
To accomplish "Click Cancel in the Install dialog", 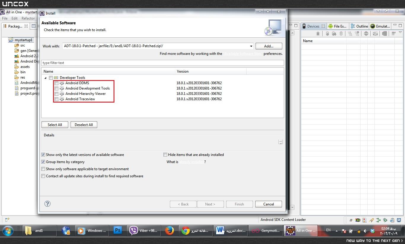I will 269,204.
